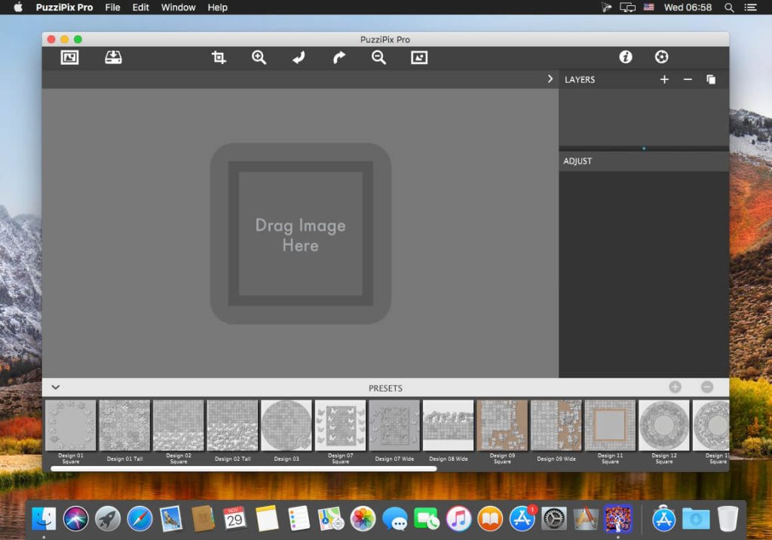The height and width of the screenshot is (540, 772).
Task: Remove a preset with the minus button
Action: (706, 387)
